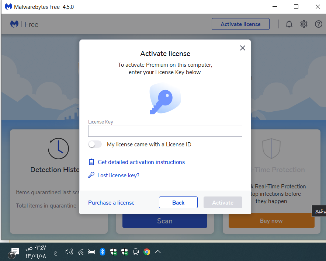Open Malwarebytes settings gear
326x261 pixels.
304,24
